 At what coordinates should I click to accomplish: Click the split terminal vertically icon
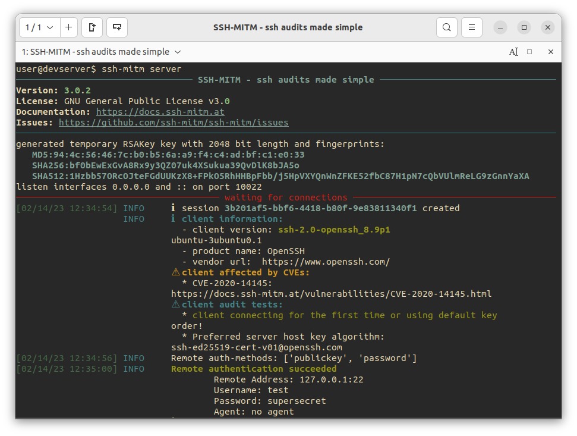click(x=92, y=27)
